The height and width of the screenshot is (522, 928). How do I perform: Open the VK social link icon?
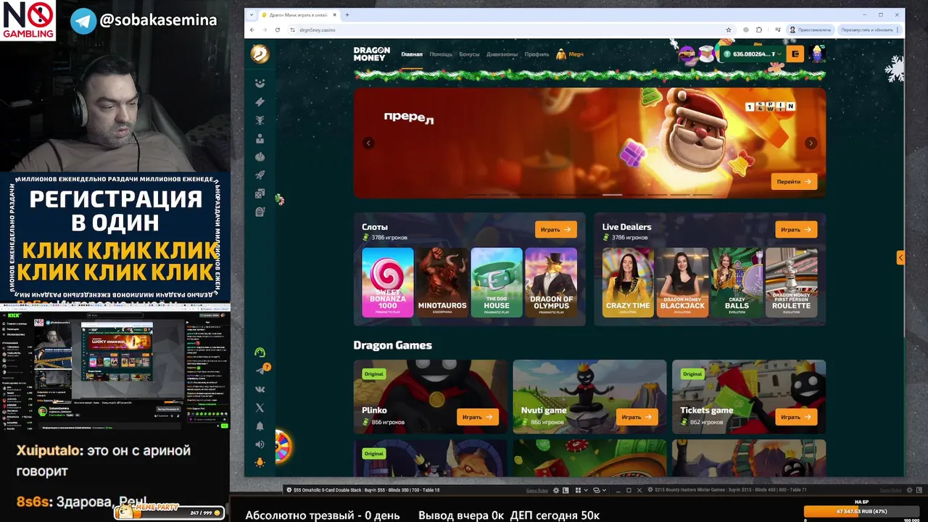(x=260, y=389)
